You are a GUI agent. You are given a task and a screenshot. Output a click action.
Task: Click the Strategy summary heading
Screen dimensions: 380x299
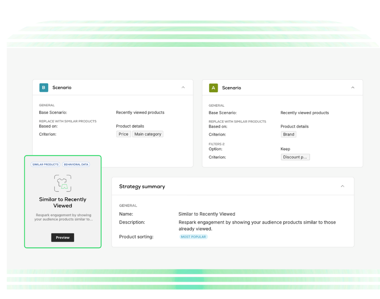[142, 186]
